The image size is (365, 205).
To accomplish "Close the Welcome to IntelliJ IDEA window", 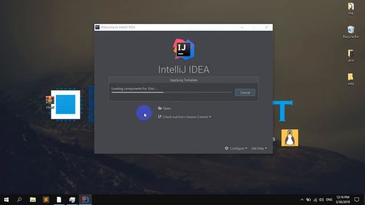I will point(266,27).
